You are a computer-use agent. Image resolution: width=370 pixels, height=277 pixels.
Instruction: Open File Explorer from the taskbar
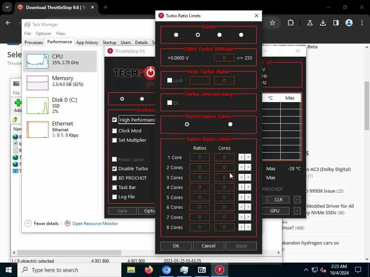131,270
